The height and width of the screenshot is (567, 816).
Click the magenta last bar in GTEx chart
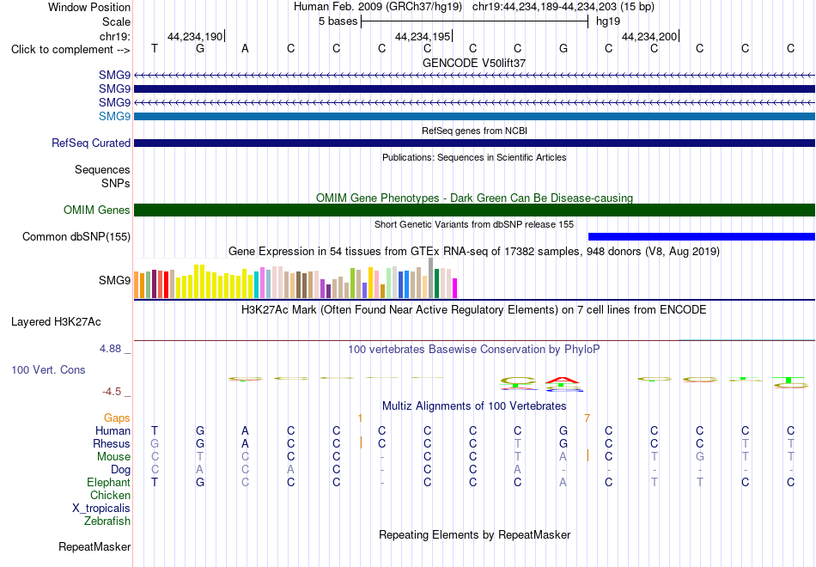[x=454, y=289]
